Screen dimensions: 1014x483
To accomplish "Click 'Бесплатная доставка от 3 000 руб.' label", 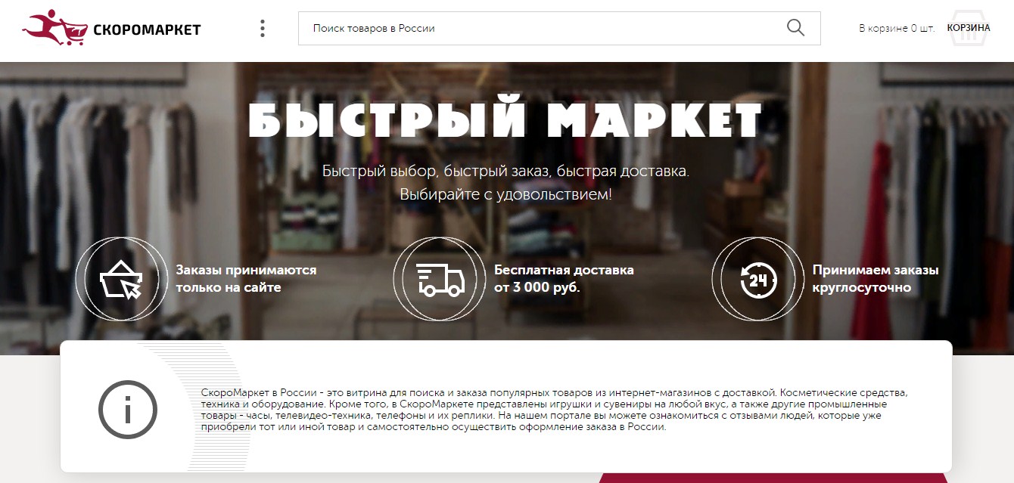I will pyautogui.click(x=564, y=279).
